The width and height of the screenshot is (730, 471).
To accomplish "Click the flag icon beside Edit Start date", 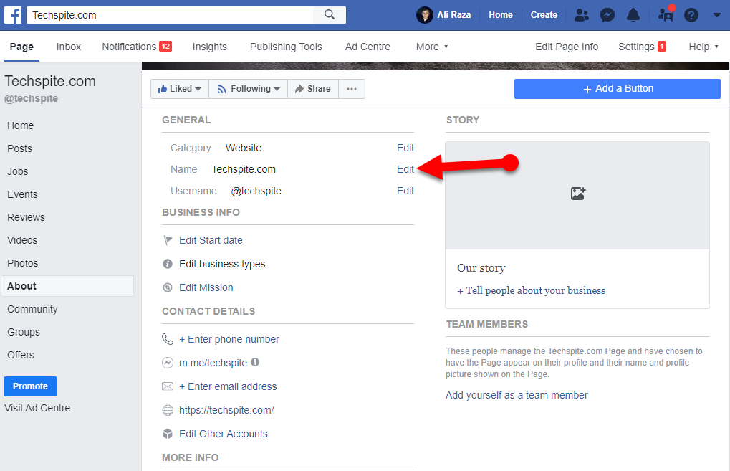I will coord(168,239).
